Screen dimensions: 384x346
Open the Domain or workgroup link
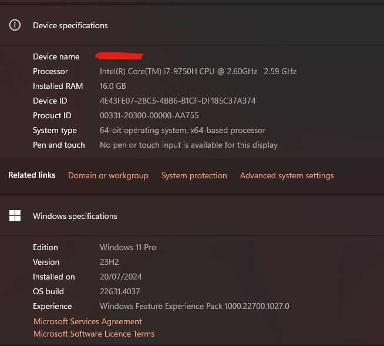pyautogui.click(x=108, y=175)
